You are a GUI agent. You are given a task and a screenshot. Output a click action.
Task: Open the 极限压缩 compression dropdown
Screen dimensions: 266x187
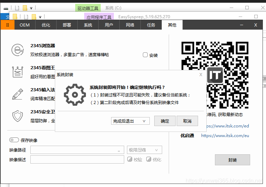point(145,150)
